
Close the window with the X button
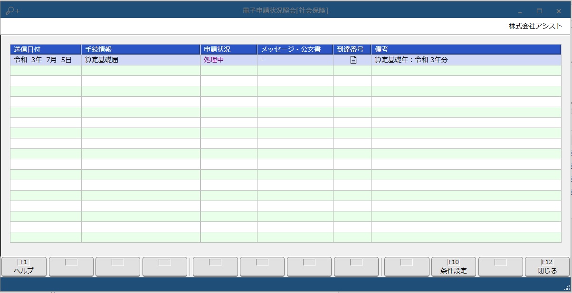pos(559,11)
